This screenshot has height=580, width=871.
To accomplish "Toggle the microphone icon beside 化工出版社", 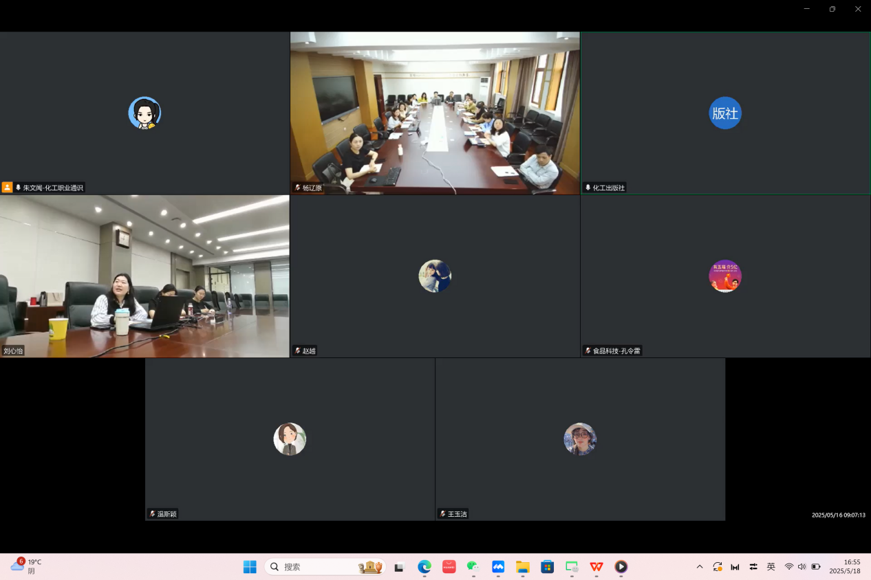I will point(588,188).
